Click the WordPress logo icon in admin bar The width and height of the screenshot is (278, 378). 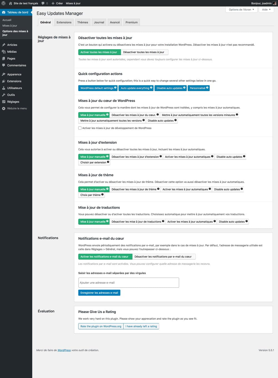click(x=4, y=3)
